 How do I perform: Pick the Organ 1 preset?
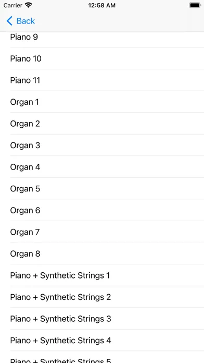[102, 102]
